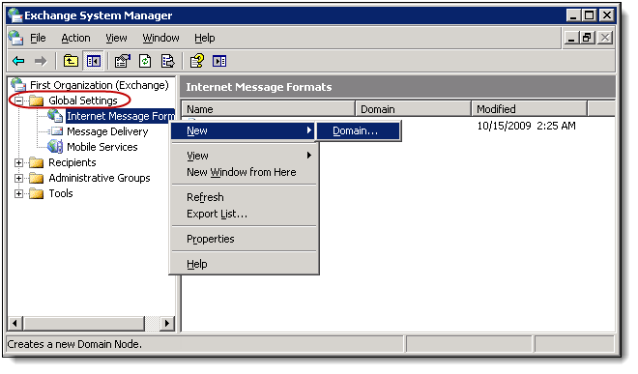
Task: Toggle the Show/Hide Console Tree icon
Action: (93, 62)
